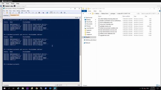Viewport: 161px width, 90px height.
Task: Select Show Script Pane Top layout icon
Action: pos(51,13)
